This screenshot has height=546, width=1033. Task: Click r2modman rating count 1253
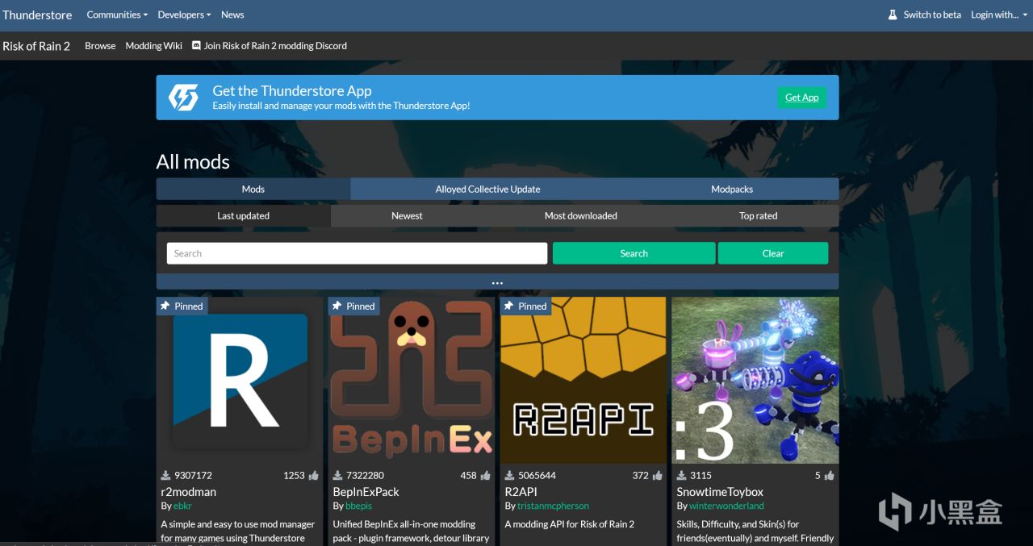294,476
